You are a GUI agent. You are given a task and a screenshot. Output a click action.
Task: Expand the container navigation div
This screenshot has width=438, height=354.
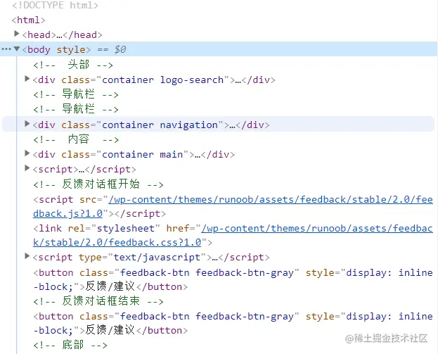27,124
